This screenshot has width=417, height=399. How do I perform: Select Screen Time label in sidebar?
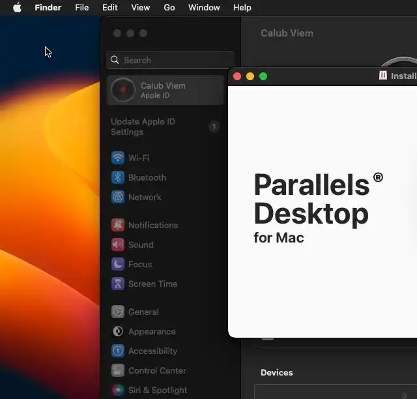(152, 284)
